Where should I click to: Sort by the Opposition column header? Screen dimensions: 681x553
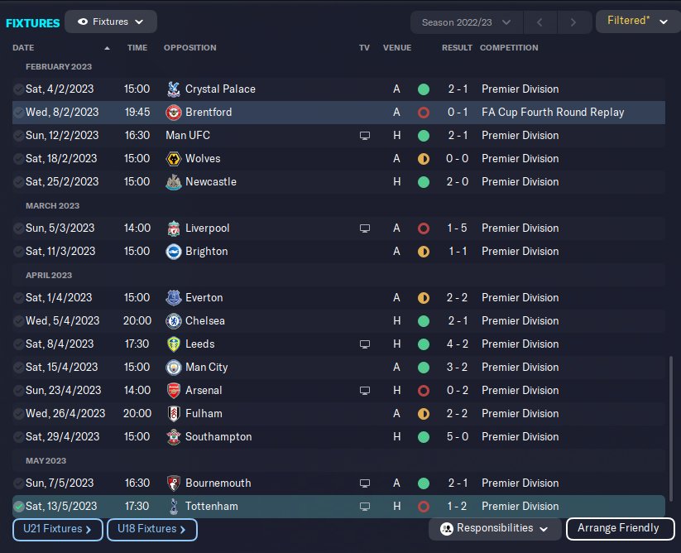tap(190, 47)
